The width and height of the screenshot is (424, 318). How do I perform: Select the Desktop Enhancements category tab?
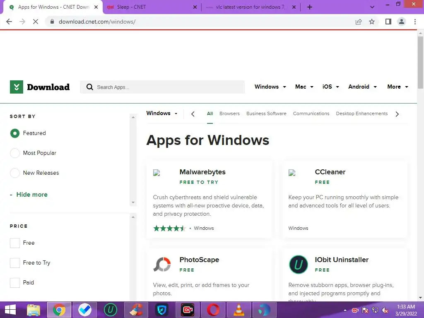click(362, 113)
